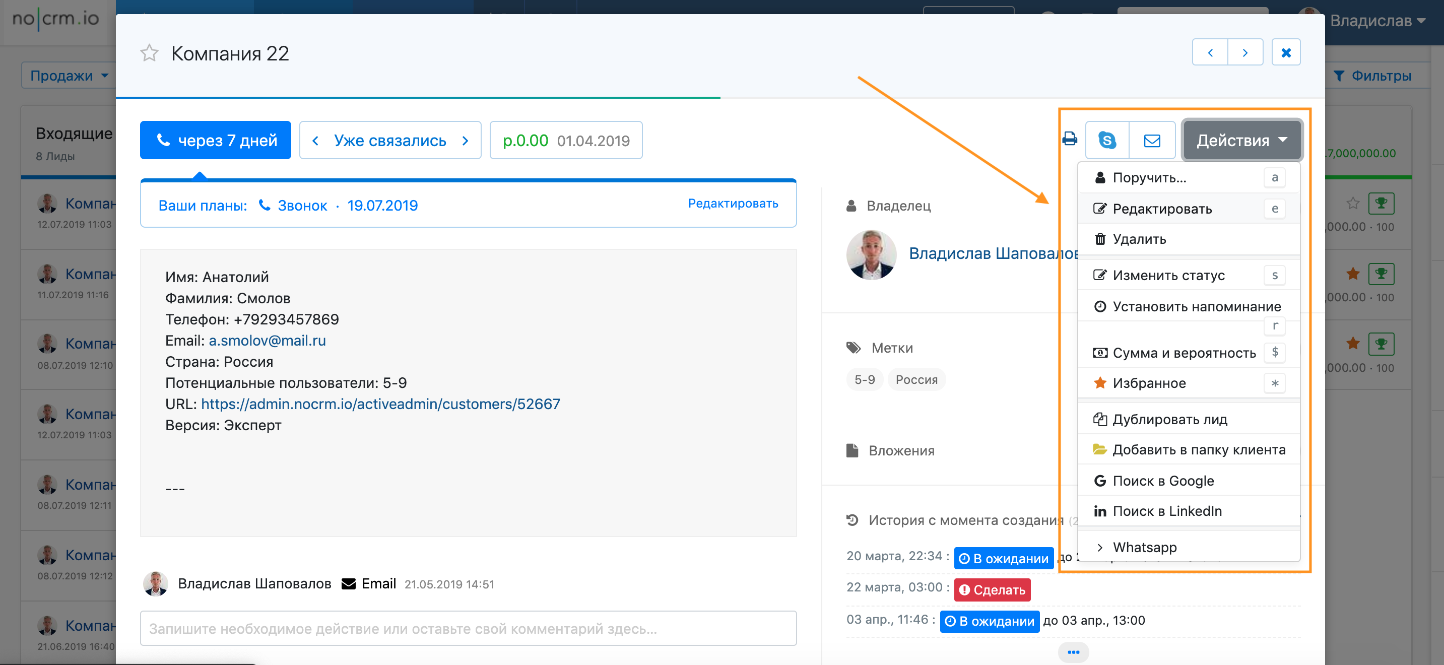Click the three-dots show more history button

point(1073,652)
